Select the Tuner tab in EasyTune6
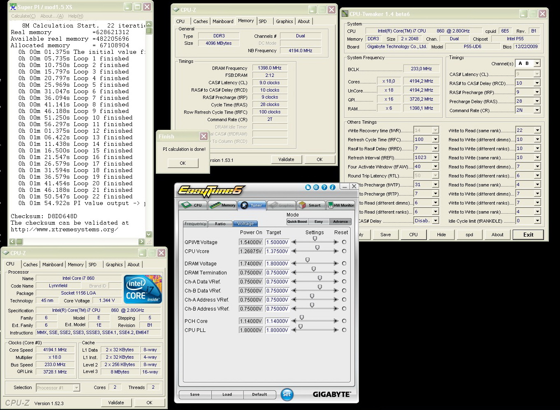The width and height of the screenshot is (560, 410). 252,205
